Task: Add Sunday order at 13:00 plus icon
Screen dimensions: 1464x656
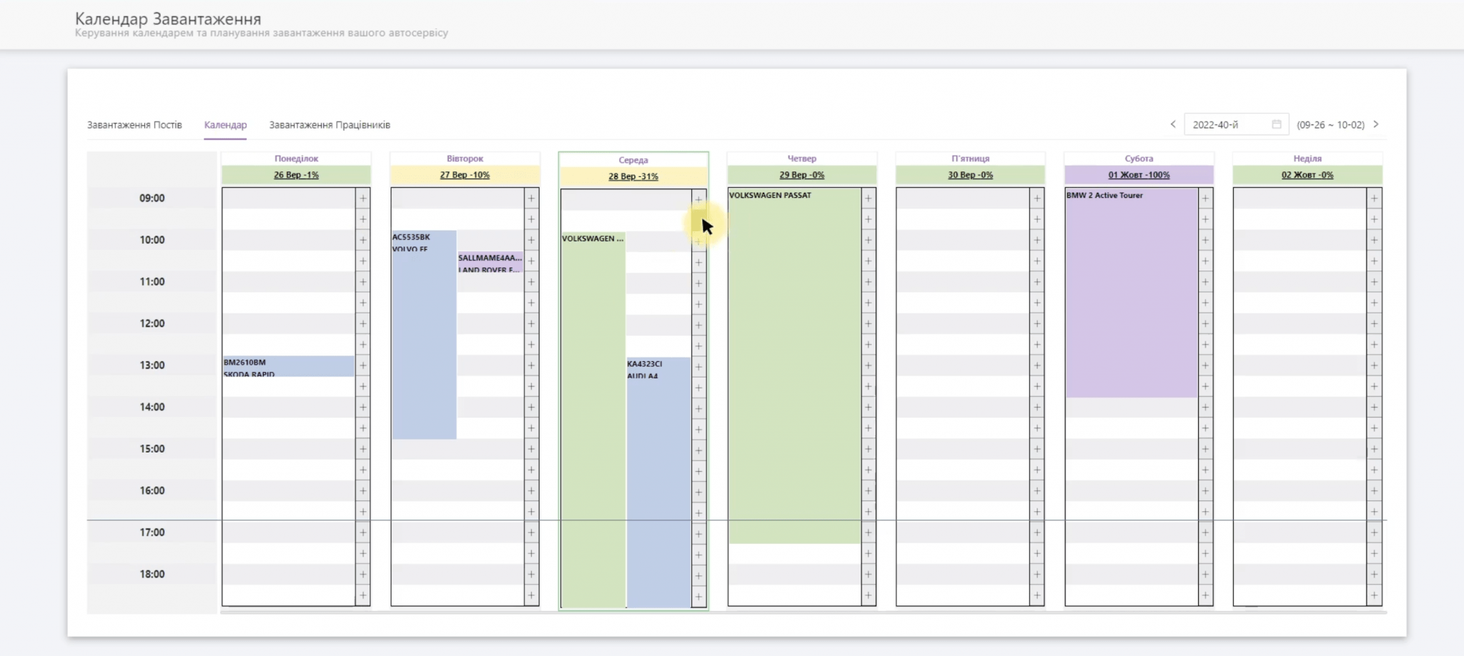Action: coord(1375,365)
